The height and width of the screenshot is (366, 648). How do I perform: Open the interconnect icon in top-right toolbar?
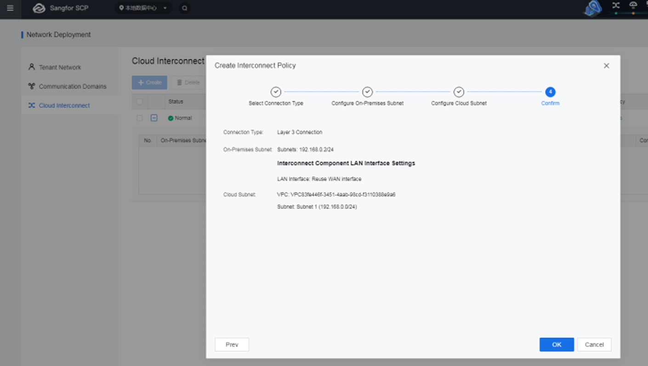pyautogui.click(x=616, y=6)
